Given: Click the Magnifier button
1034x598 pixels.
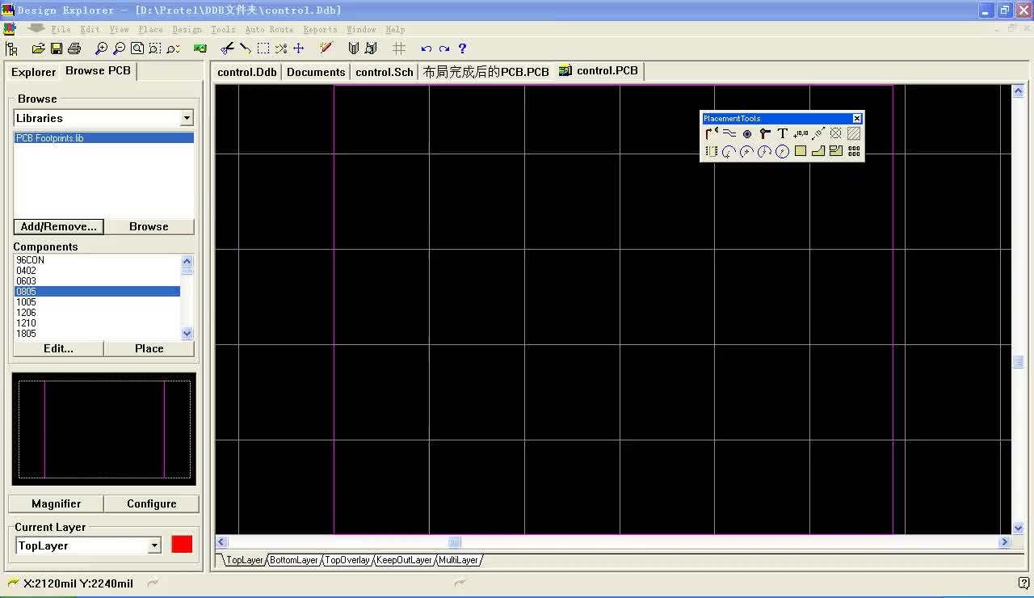Looking at the screenshot, I should (x=56, y=503).
